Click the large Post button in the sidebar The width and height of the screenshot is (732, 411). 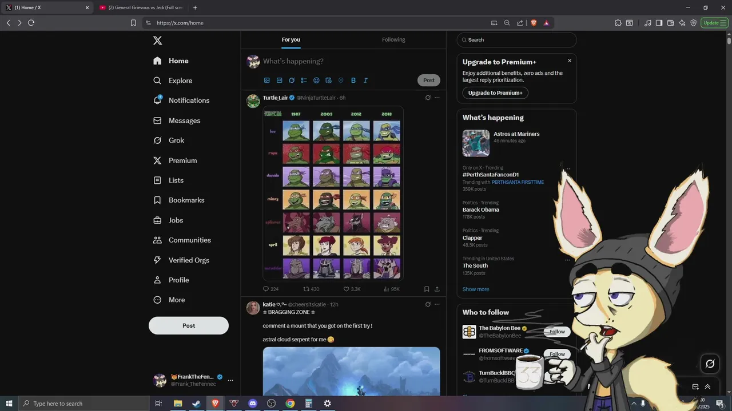click(189, 325)
